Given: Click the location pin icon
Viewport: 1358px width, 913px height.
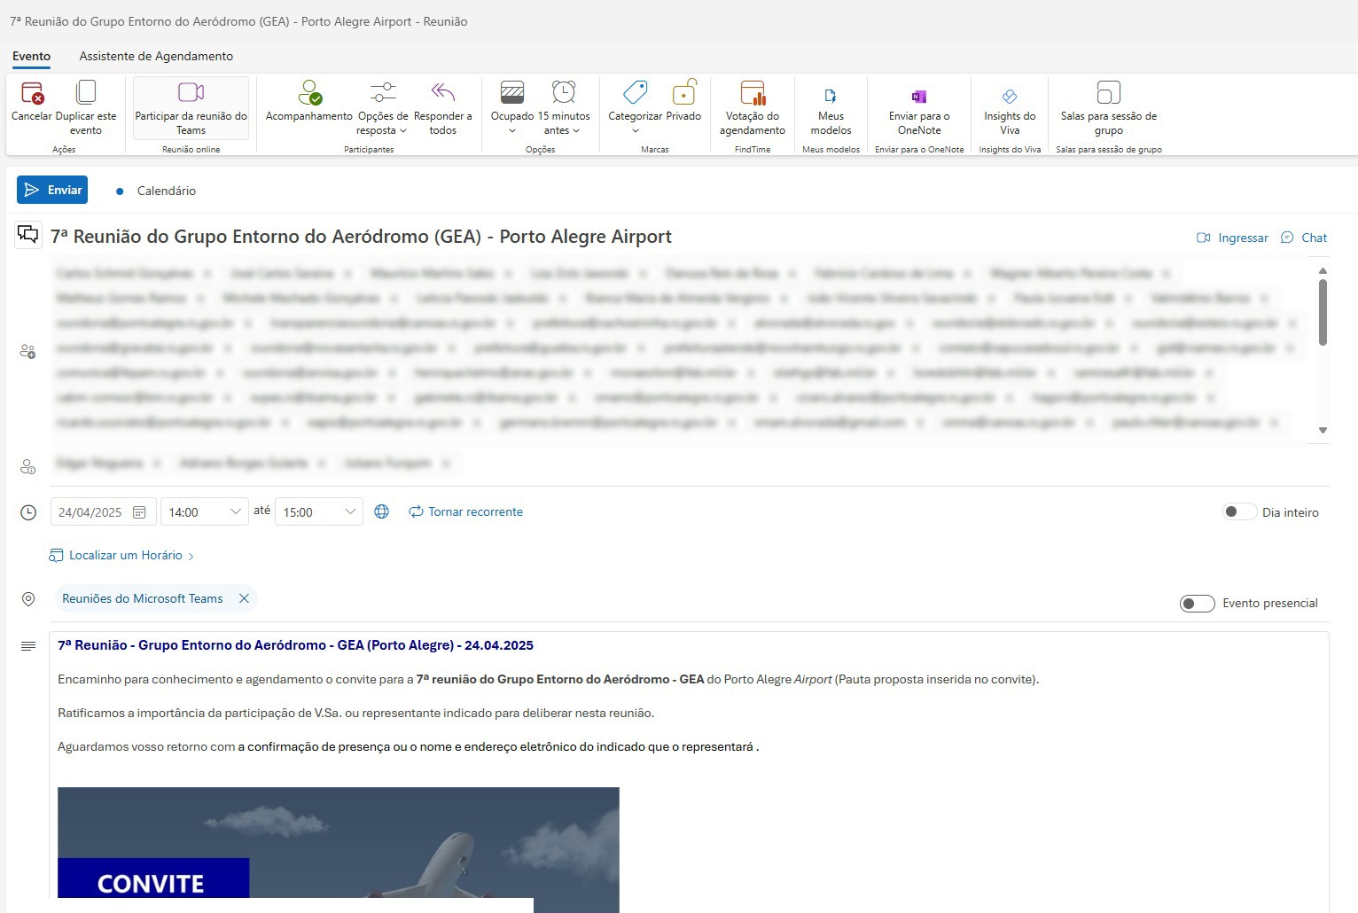Looking at the screenshot, I should click(x=28, y=599).
